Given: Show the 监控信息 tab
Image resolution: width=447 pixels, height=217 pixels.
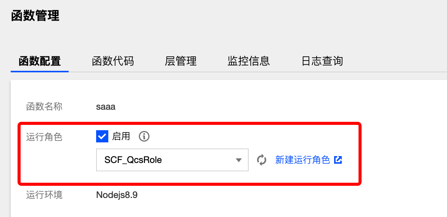Looking at the screenshot, I should [x=249, y=61].
